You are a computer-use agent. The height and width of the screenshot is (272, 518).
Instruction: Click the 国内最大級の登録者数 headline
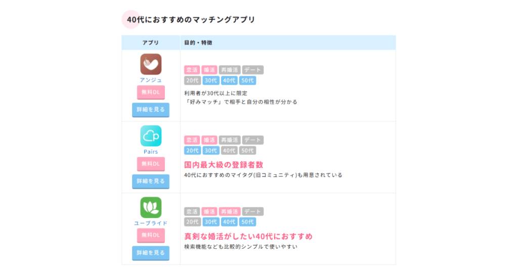click(x=224, y=165)
